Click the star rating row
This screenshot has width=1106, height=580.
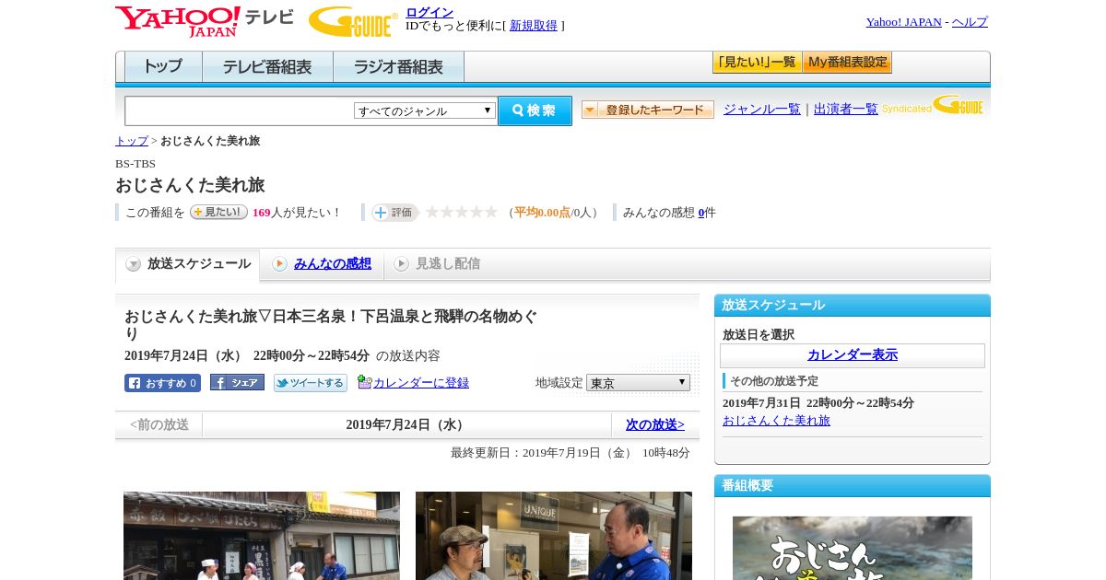pos(461,212)
